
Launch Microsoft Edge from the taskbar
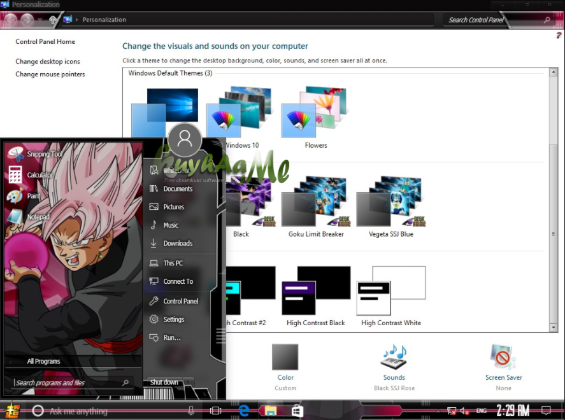(x=244, y=410)
